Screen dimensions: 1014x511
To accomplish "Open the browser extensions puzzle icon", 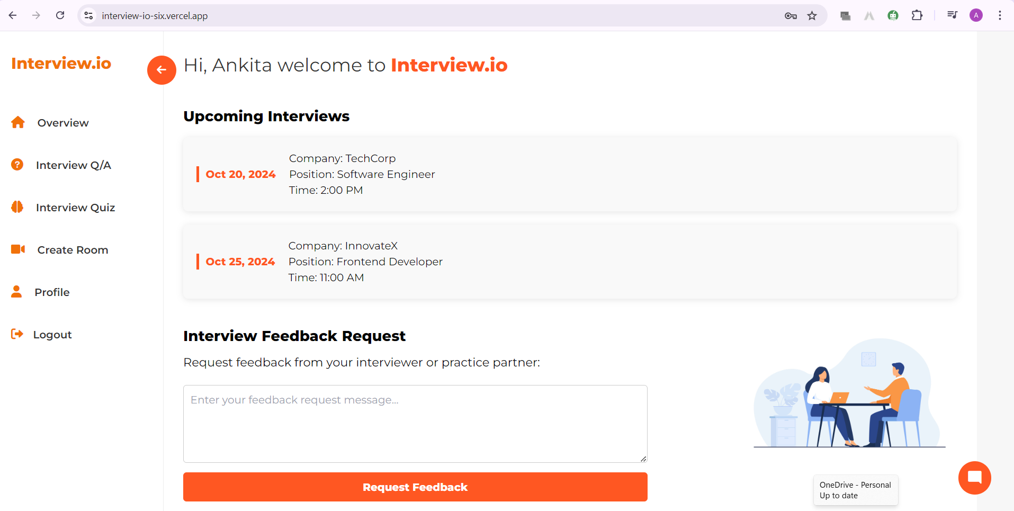I will pyautogui.click(x=917, y=15).
